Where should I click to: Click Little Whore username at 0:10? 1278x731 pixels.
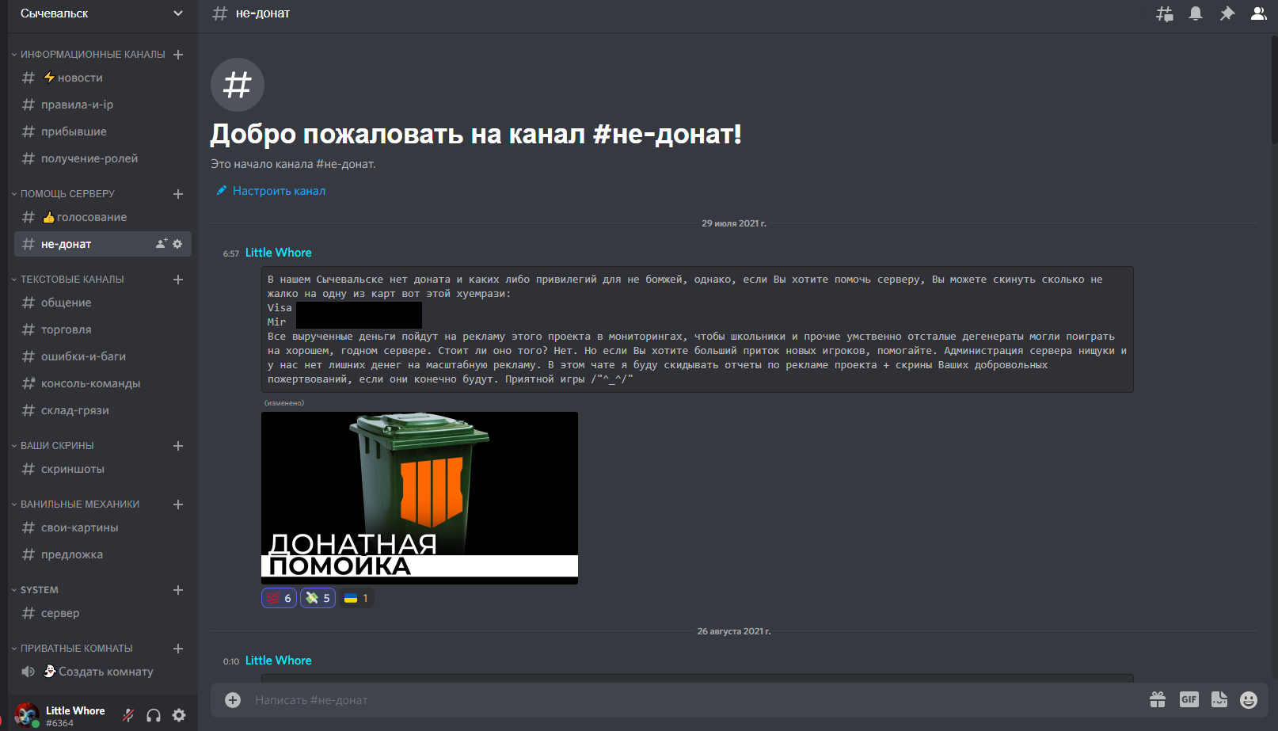pyautogui.click(x=278, y=661)
